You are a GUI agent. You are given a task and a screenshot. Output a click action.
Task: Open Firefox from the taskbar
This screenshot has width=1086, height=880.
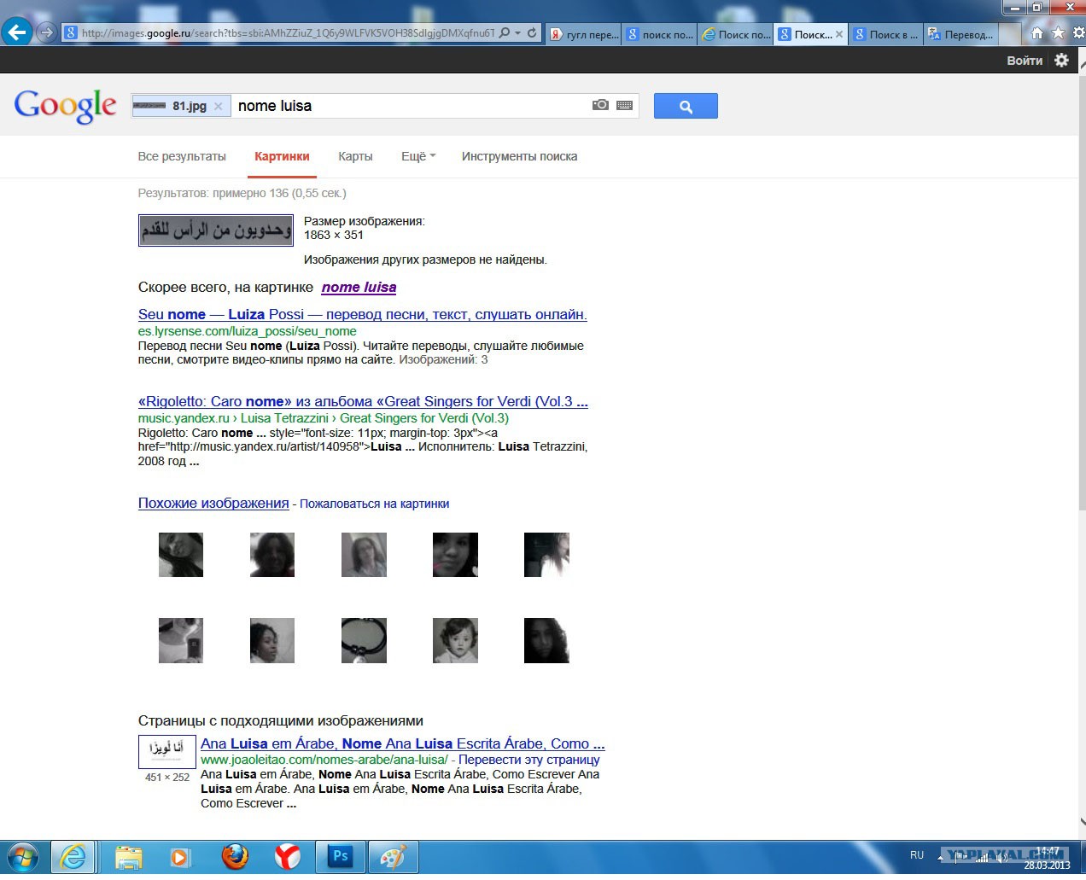point(235,856)
